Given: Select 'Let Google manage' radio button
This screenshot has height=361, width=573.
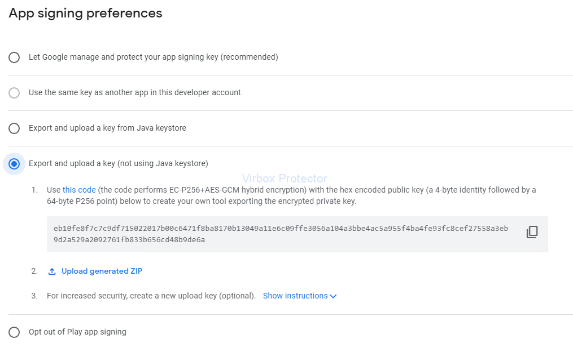Looking at the screenshot, I should click(14, 57).
